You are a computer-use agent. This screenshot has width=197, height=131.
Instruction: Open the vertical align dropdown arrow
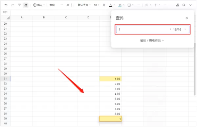[x=160, y=5]
